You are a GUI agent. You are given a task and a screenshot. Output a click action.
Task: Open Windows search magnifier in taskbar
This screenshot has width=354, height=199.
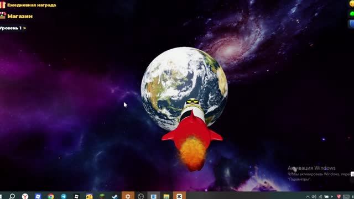click(12, 196)
